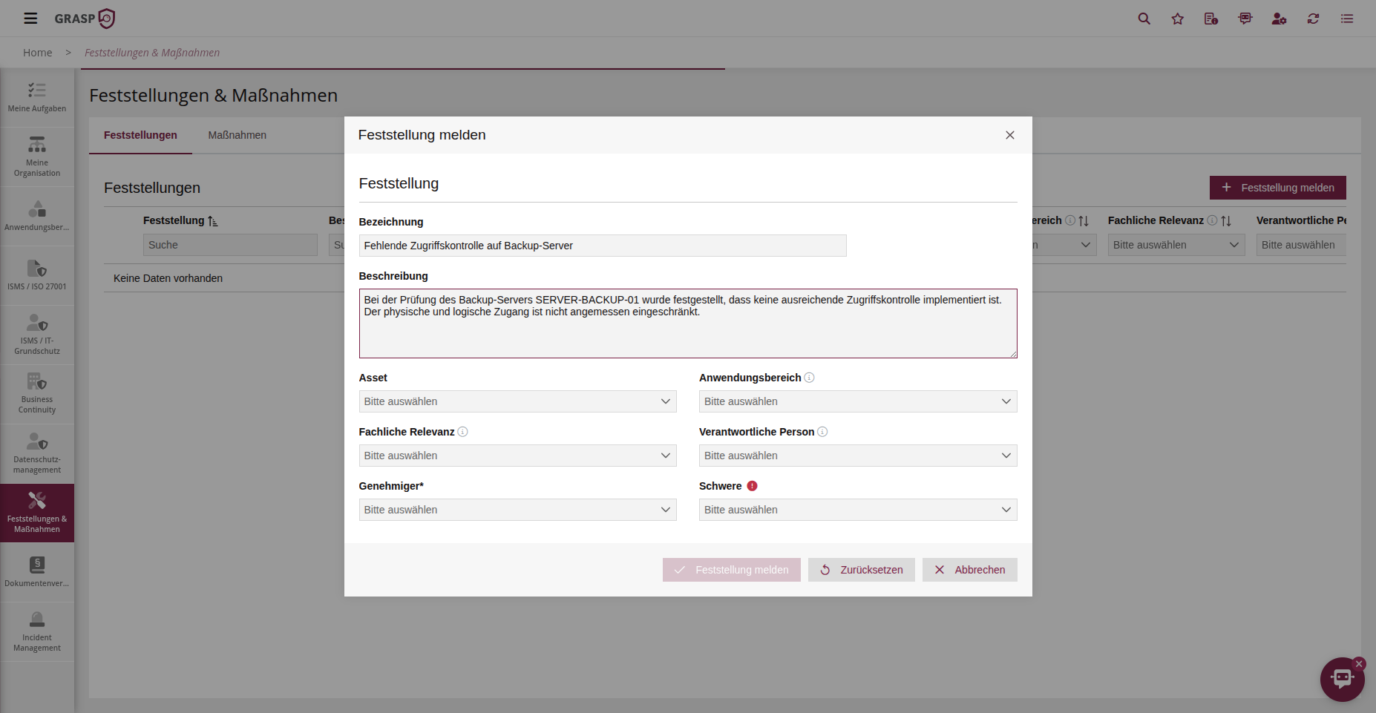The image size is (1376, 713).
Task: Go to Business Continuity module
Action: point(37,393)
